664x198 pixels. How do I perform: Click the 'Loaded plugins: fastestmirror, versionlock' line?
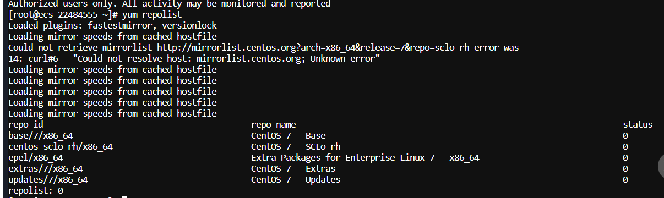coord(112,26)
